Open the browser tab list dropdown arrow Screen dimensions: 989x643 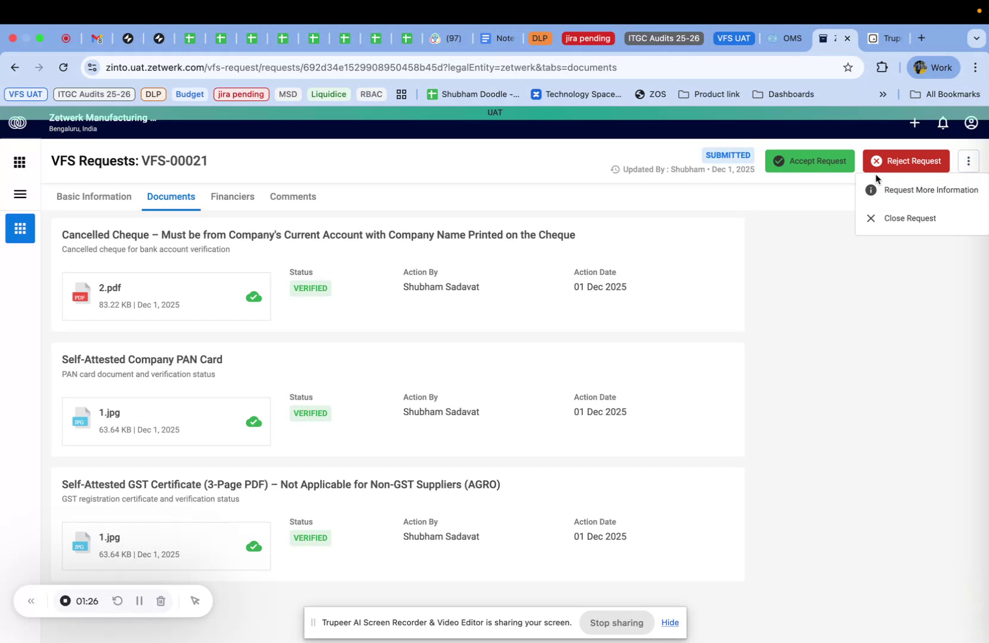[x=976, y=38]
